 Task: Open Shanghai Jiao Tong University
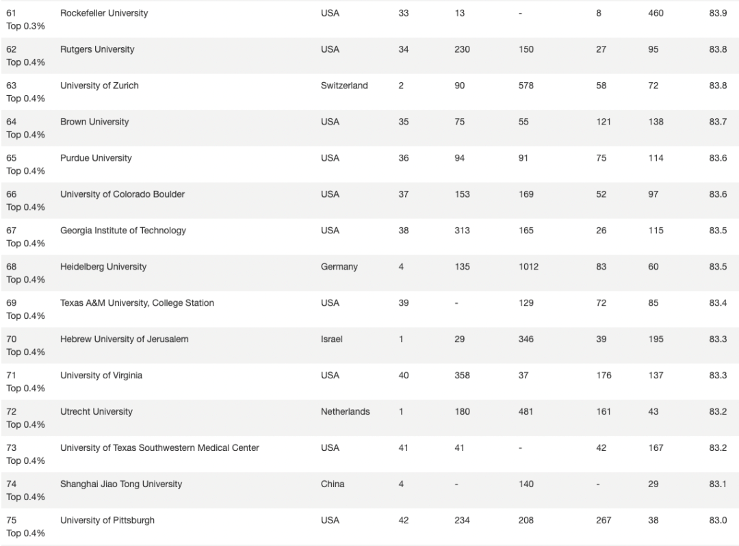pyautogui.click(x=120, y=484)
